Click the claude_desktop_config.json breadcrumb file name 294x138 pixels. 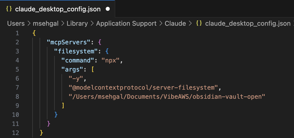(248, 24)
